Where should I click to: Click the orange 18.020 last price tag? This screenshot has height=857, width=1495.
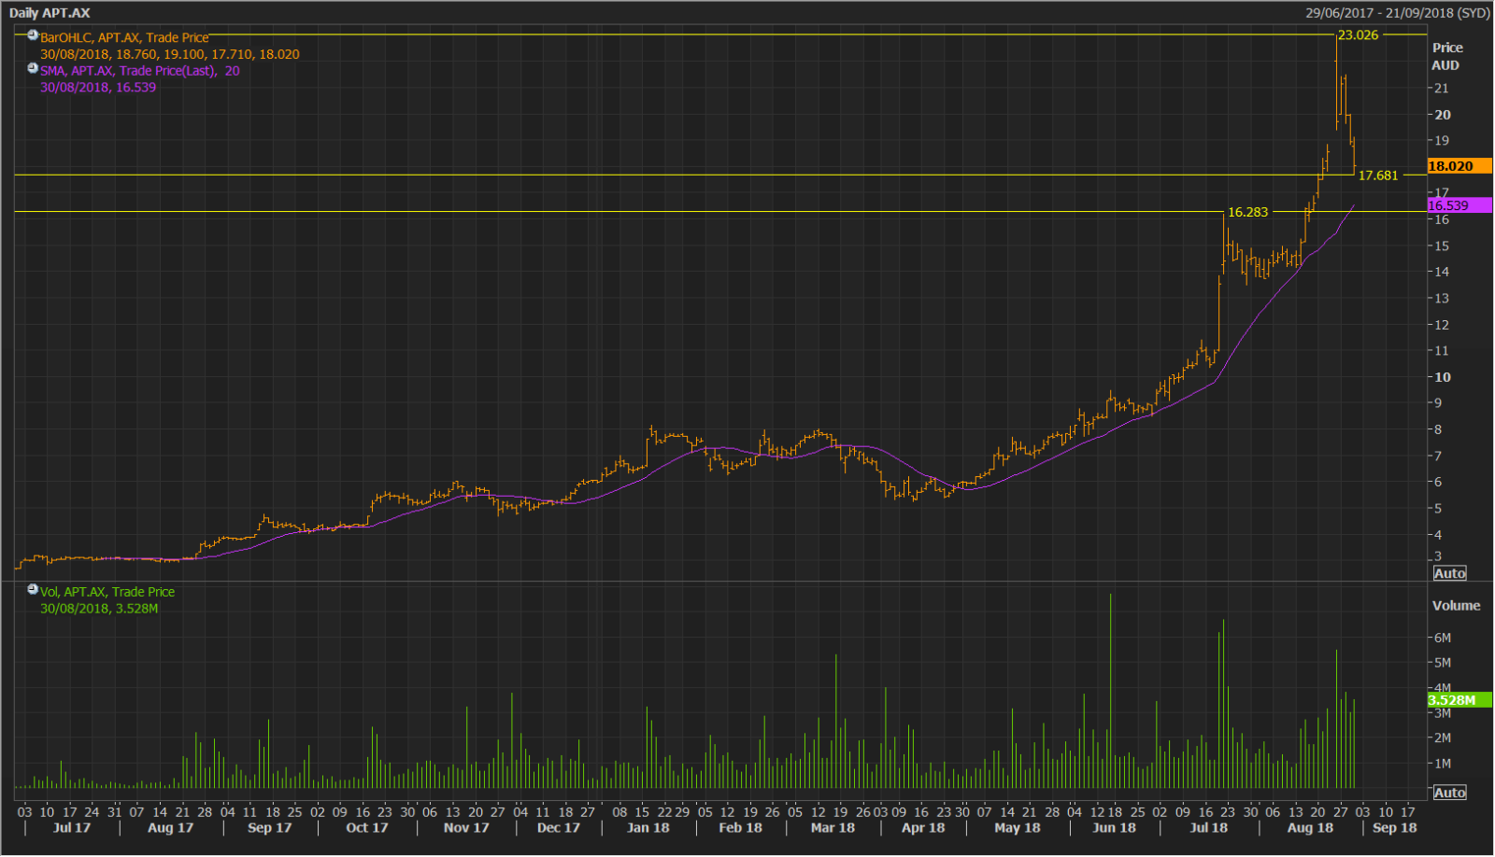coord(1459,166)
